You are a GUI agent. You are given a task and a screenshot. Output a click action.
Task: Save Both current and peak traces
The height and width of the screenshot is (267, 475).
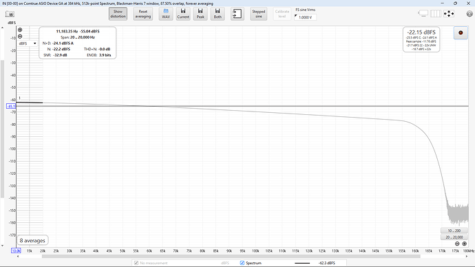[218, 14]
